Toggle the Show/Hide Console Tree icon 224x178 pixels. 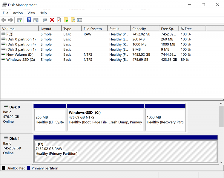click(x=20, y=20)
